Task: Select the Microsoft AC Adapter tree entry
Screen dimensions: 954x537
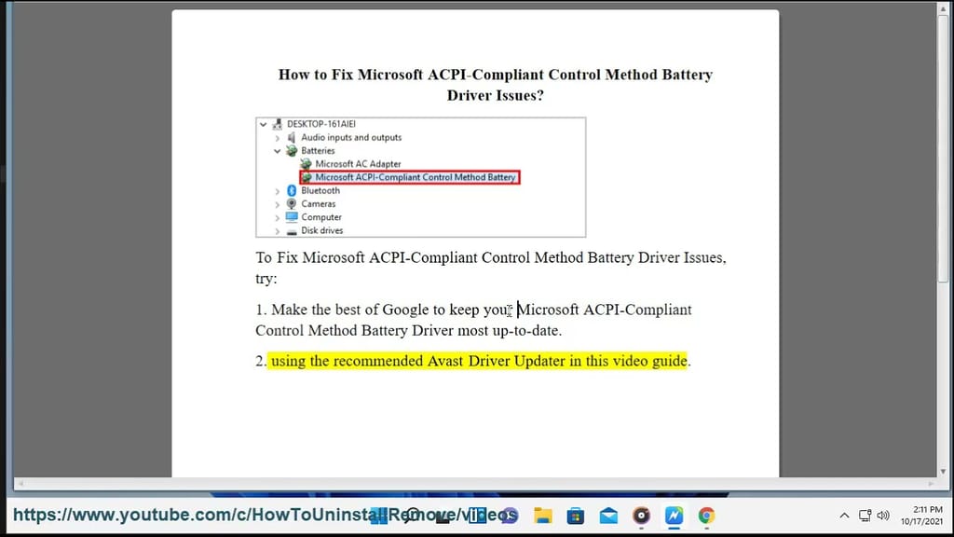Action: click(360, 163)
